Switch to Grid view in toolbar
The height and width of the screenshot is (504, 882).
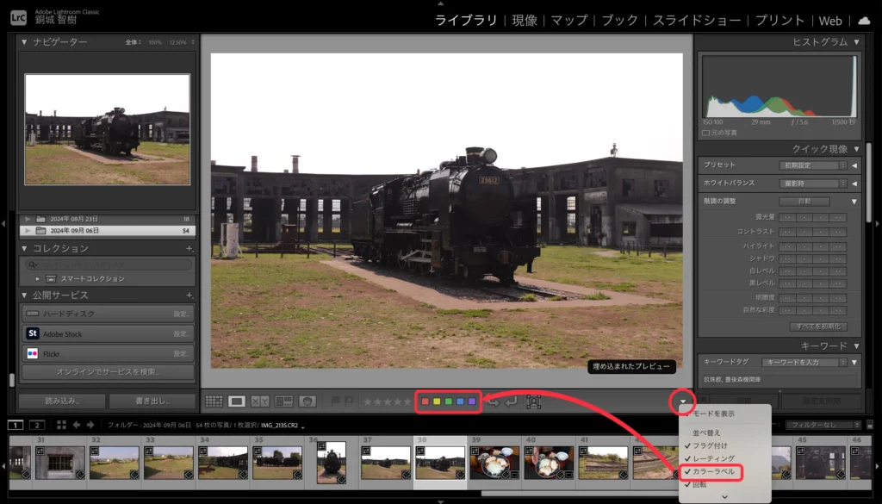214,401
